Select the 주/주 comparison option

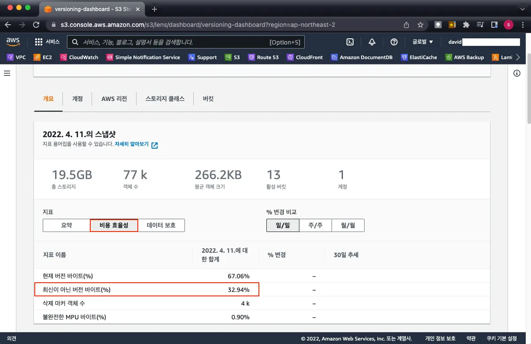tap(315, 225)
